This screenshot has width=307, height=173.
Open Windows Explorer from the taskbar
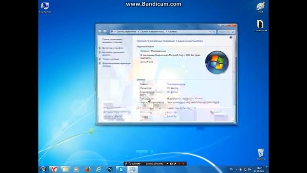click(x=65, y=169)
